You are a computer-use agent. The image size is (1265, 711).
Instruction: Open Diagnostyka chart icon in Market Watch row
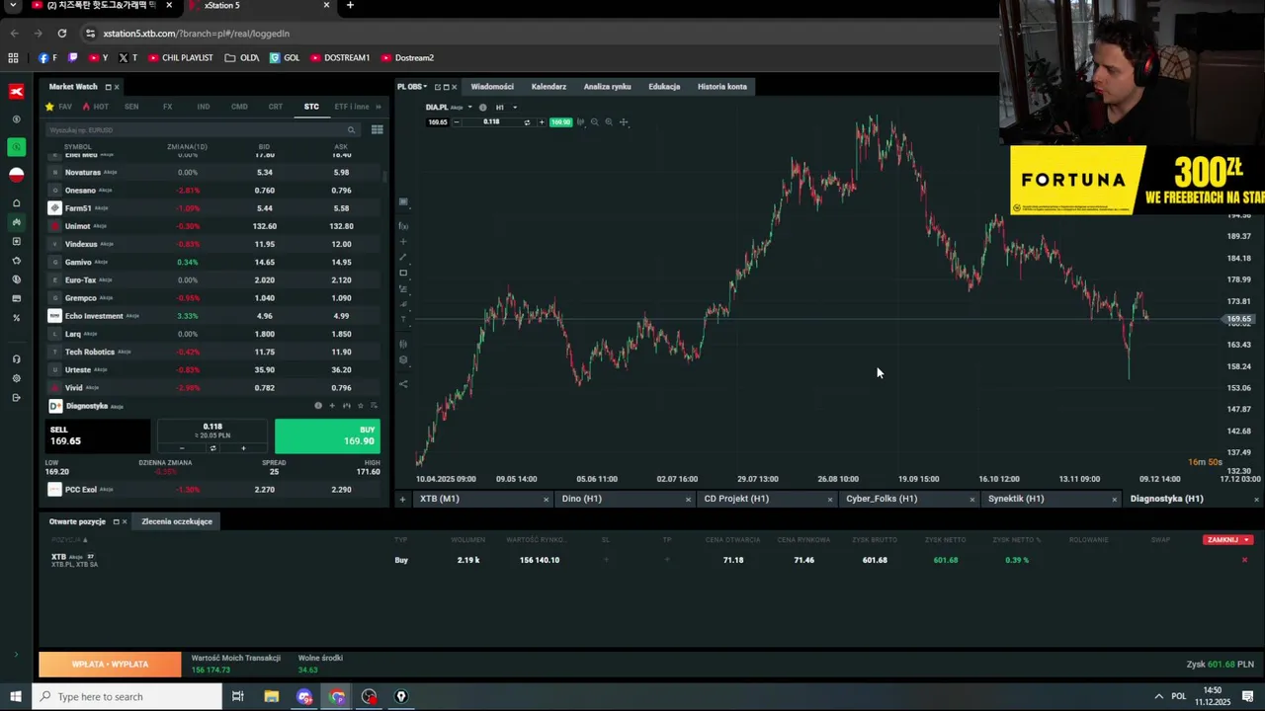346,406
